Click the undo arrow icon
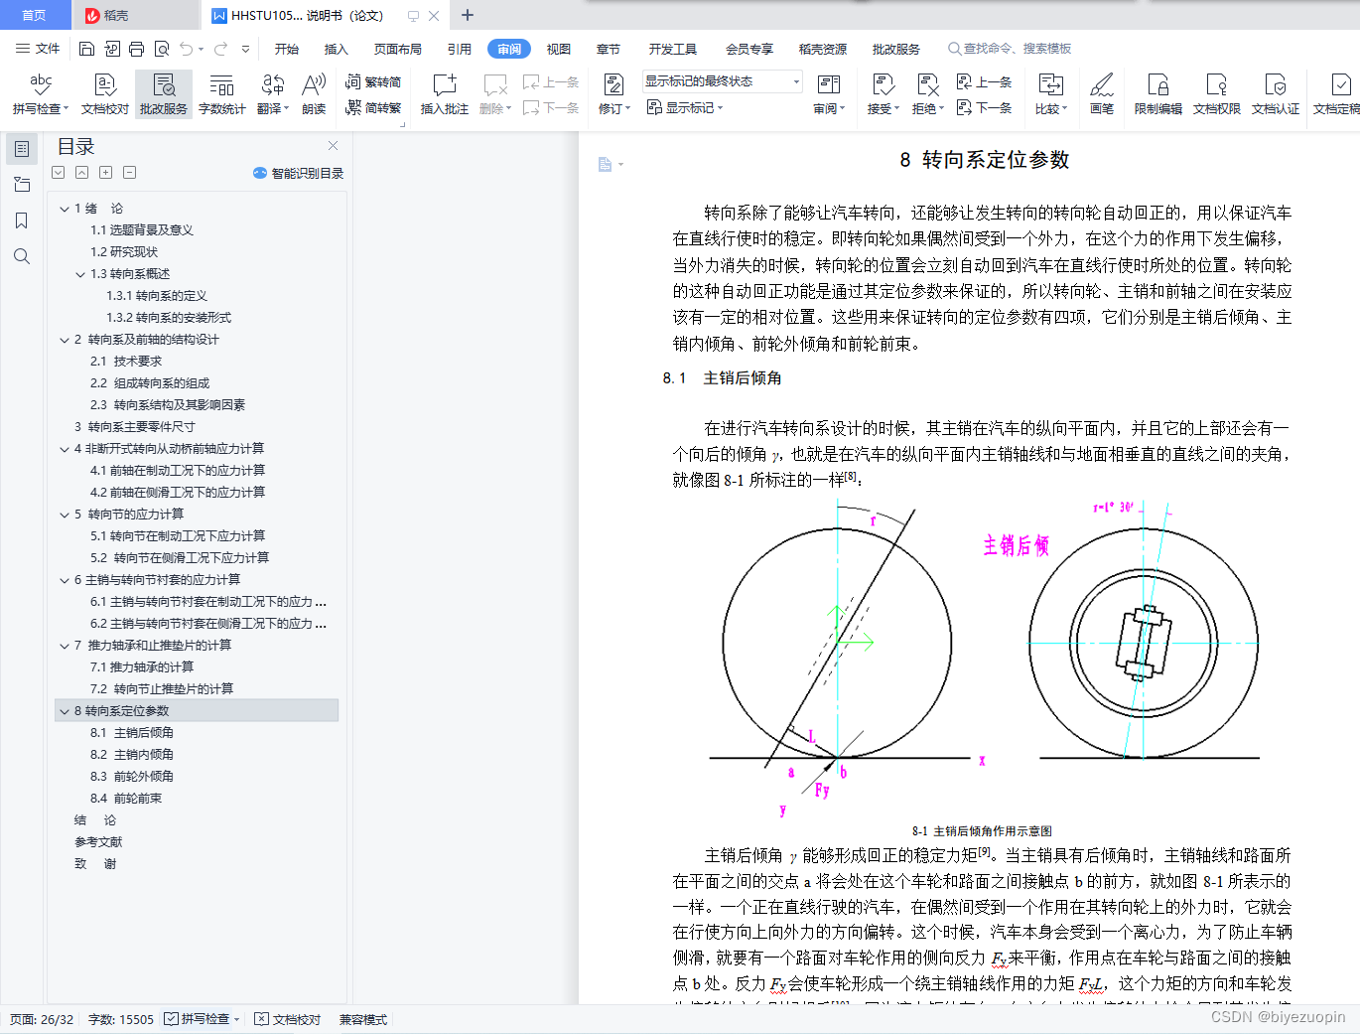The image size is (1360, 1034). [x=186, y=49]
